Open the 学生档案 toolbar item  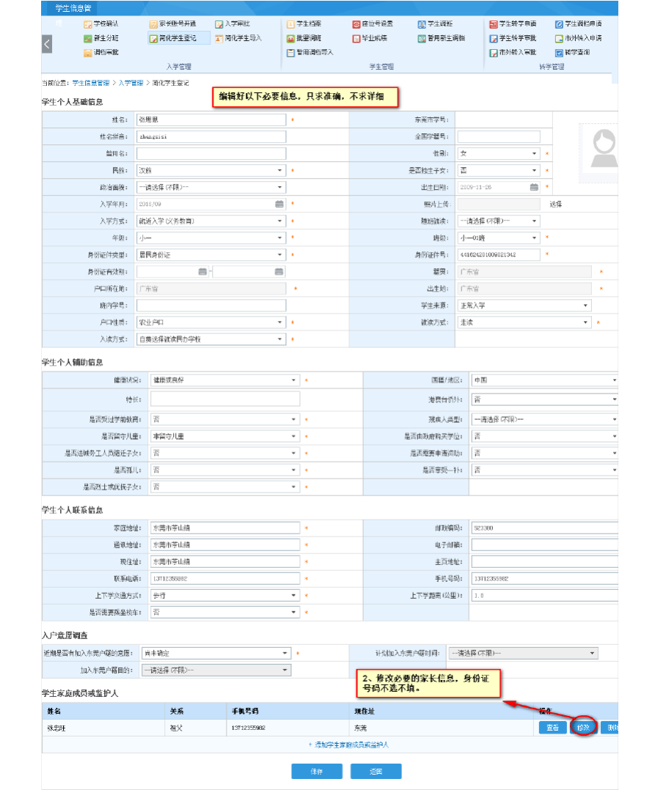click(304, 23)
